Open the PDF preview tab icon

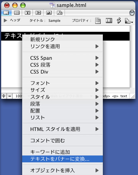click(60, 13)
